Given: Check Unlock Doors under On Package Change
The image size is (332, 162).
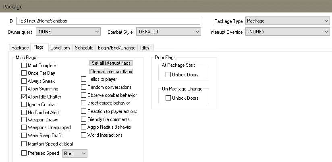Looking at the screenshot, I should pyautogui.click(x=168, y=98).
